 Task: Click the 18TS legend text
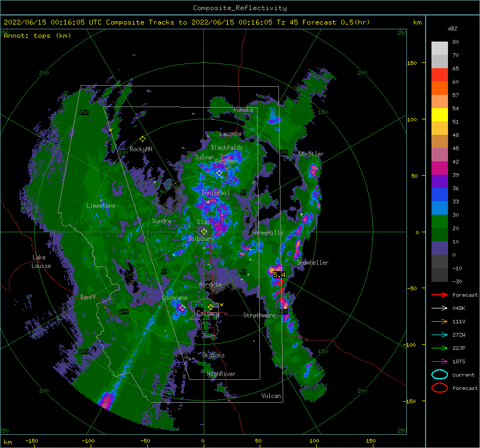pyautogui.click(x=459, y=362)
